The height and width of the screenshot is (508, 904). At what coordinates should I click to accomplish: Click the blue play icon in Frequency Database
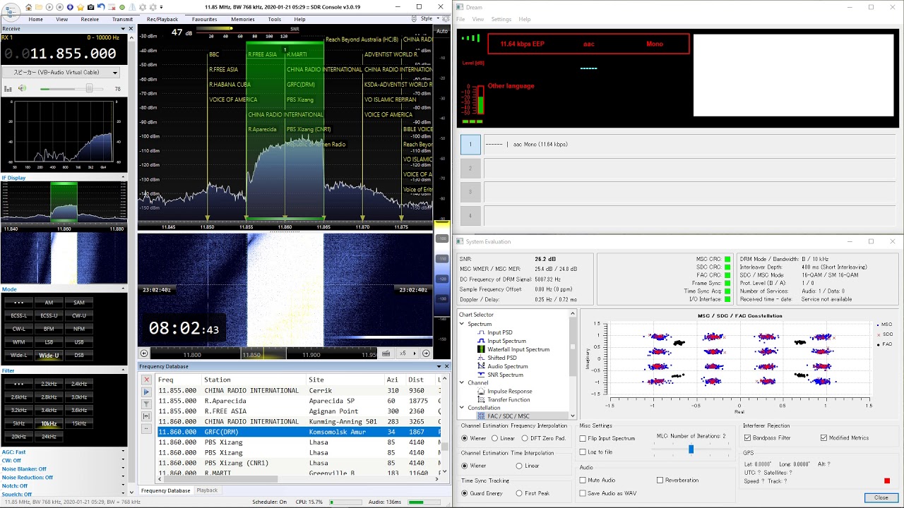point(146,392)
